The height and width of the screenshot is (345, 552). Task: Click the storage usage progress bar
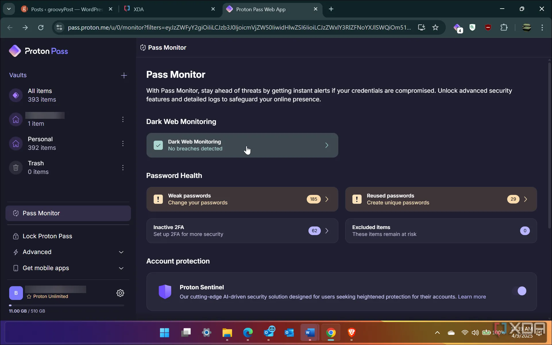click(x=66, y=305)
